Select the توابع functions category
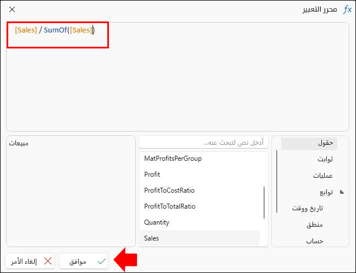Viewport: 356px width, 273px height. (326, 192)
